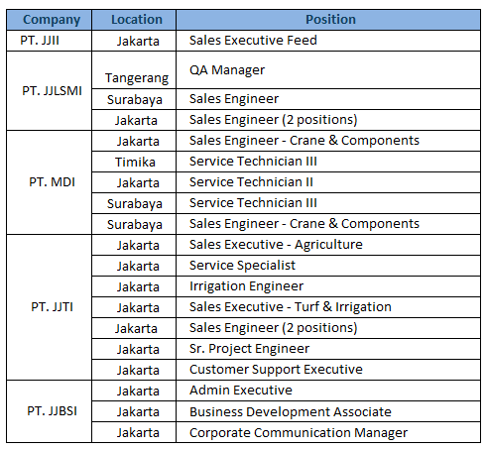The height and width of the screenshot is (449, 487).
Task: Select the PT. MDI company cell
Action: (49, 182)
